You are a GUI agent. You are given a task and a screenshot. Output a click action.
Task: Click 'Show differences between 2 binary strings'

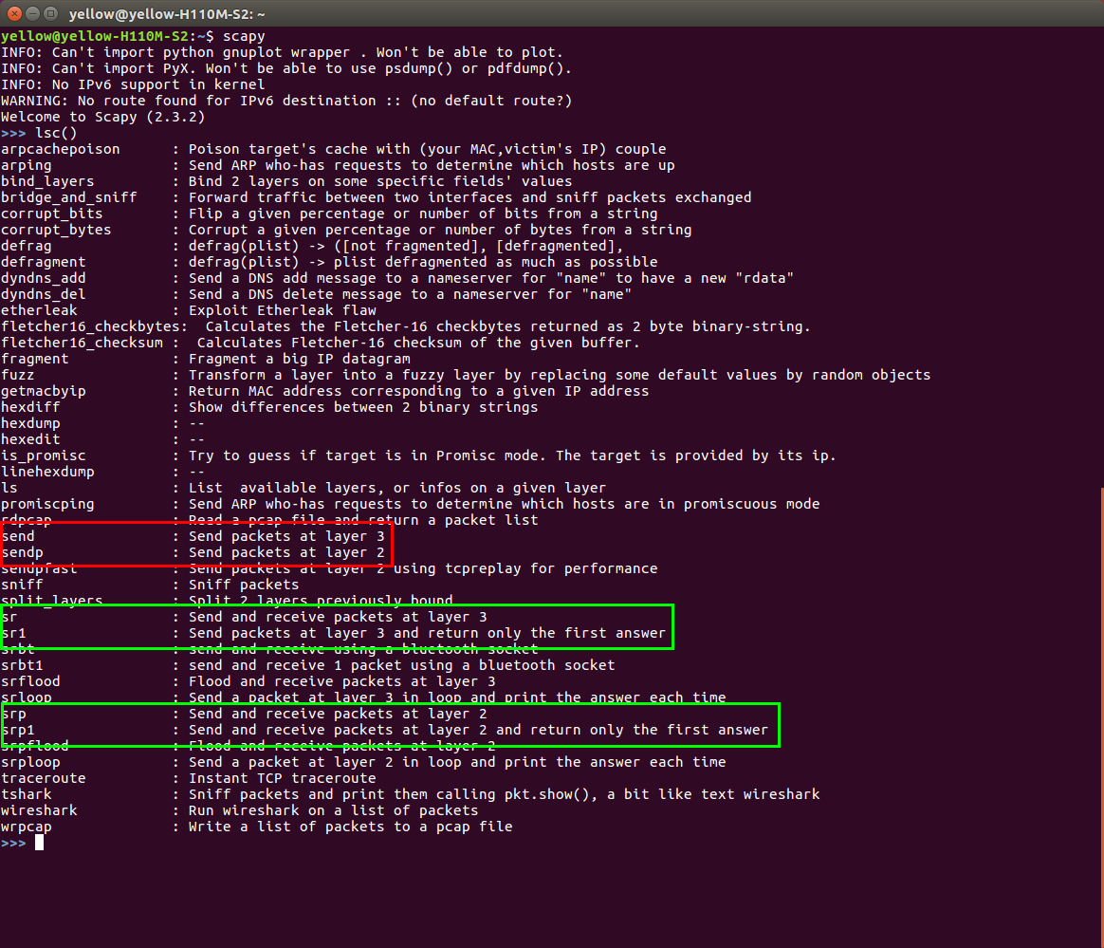[363, 407]
